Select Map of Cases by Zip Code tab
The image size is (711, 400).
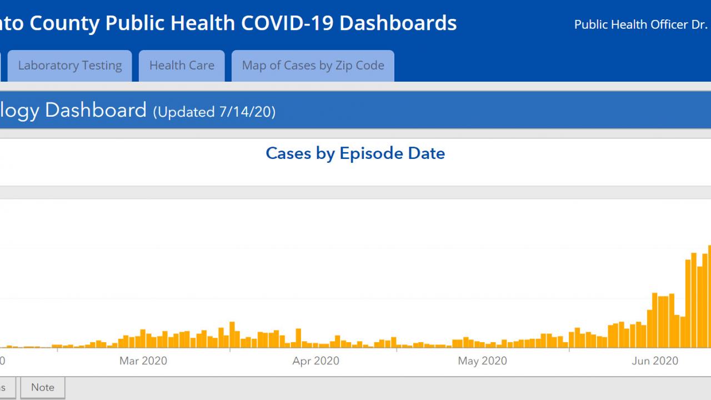313,66
